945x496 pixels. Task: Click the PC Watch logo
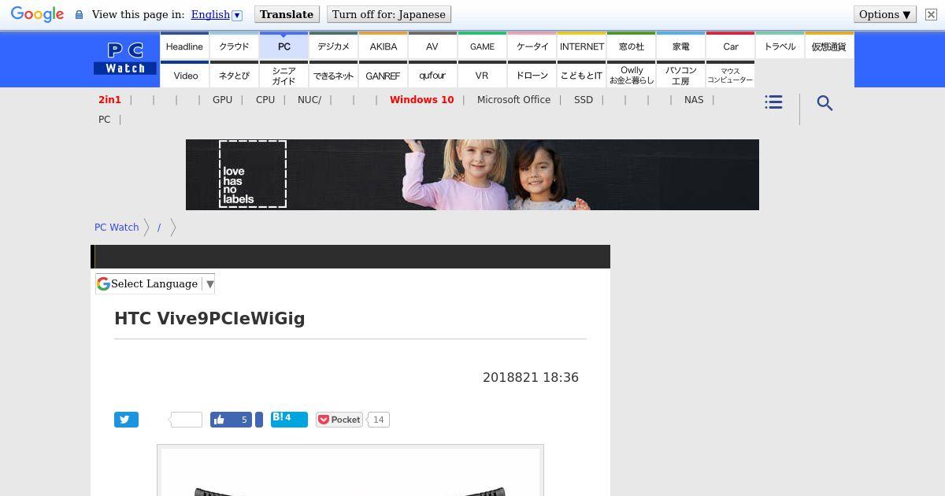tap(125, 59)
